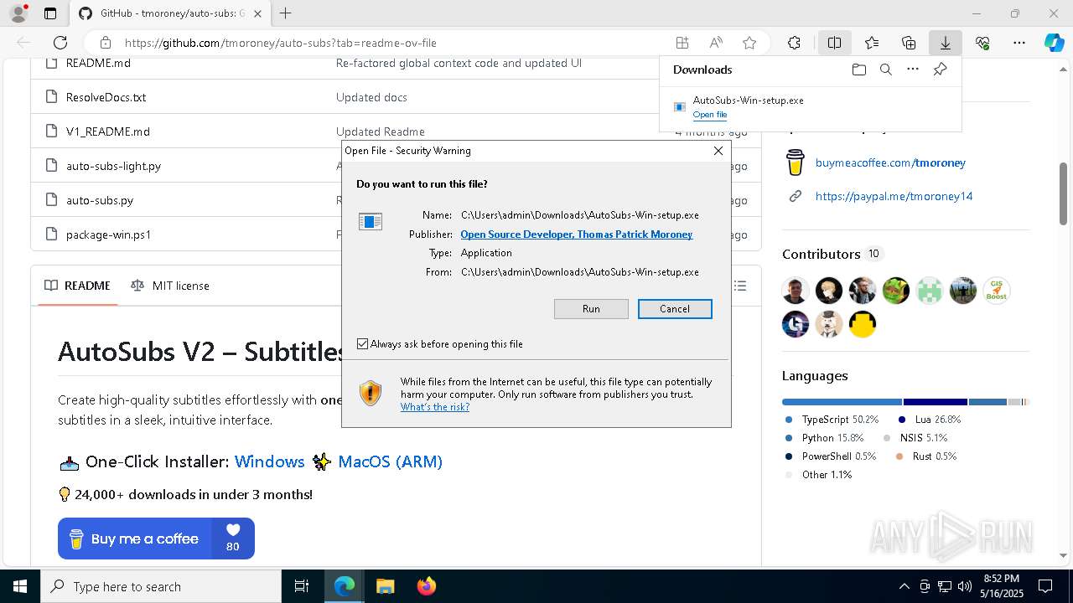Image resolution: width=1073 pixels, height=603 pixels.
Task: Click Run in the Security Warning dialog
Action: click(591, 309)
